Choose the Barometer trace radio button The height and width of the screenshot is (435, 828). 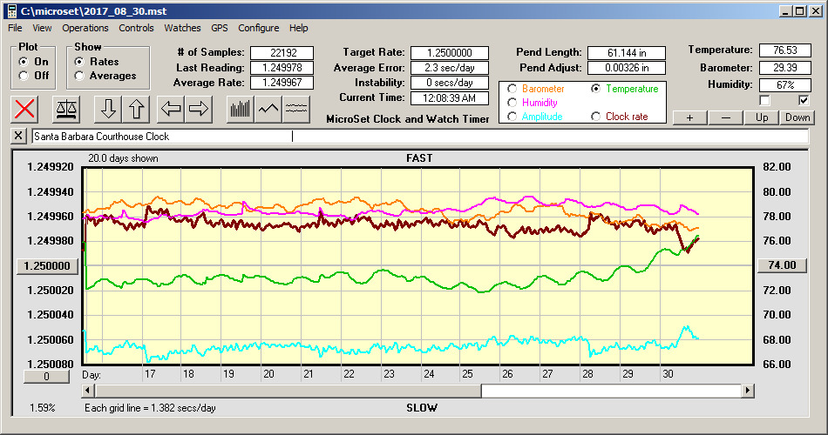[512, 89]
